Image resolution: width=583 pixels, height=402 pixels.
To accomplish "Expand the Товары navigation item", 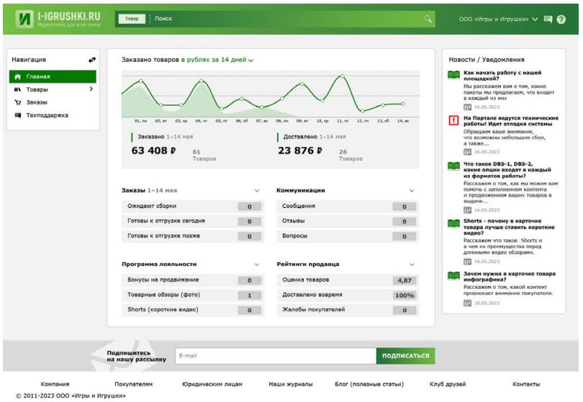I will click(91, 89).
